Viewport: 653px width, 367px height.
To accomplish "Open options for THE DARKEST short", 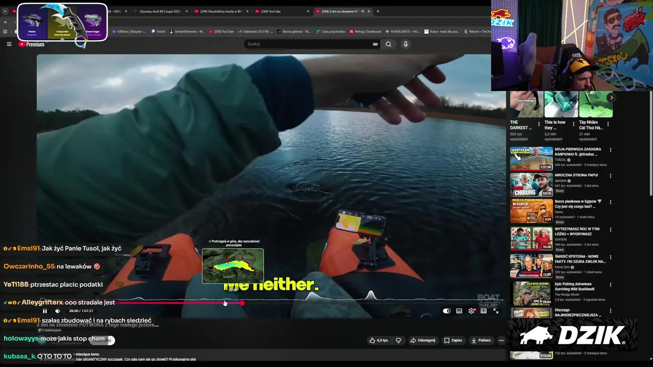I will click(539, 124).
